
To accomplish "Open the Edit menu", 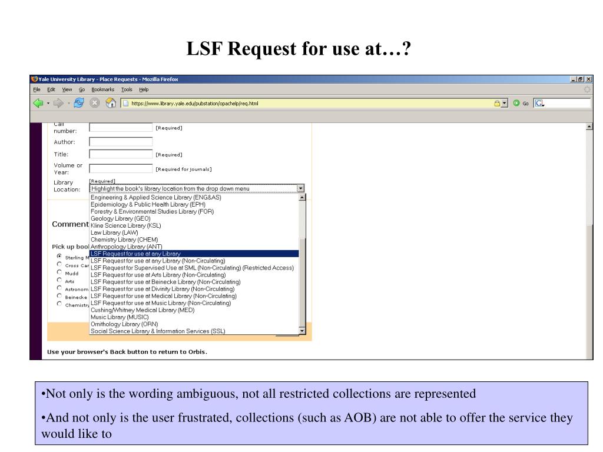I will 51,89.
